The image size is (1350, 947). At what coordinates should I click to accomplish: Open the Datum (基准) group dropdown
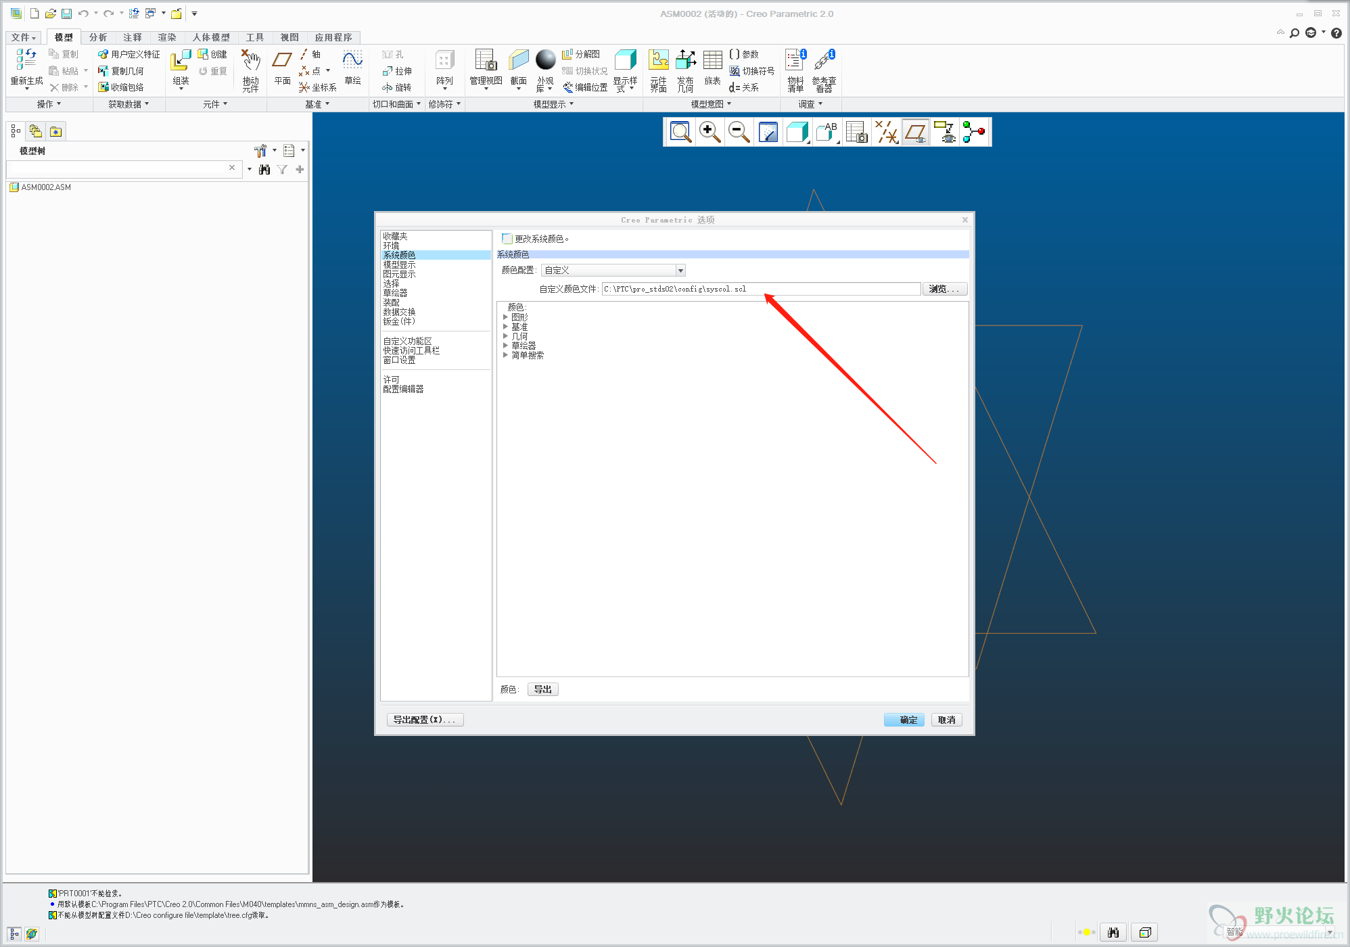(x=317, y=104)
